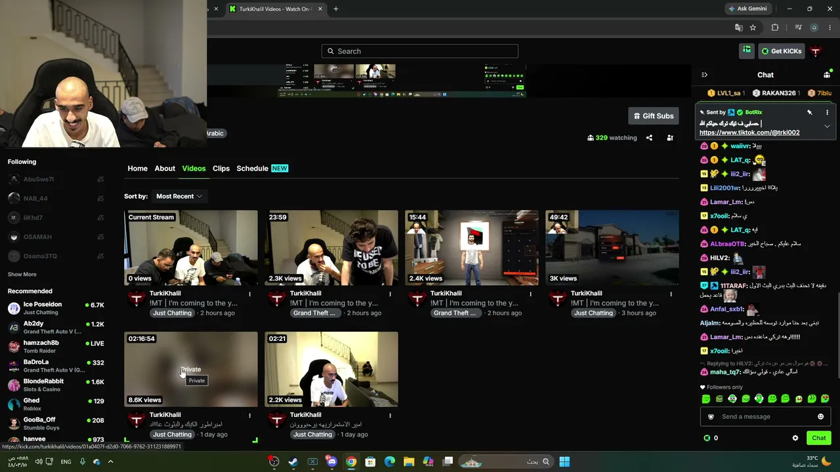
Task: Toggle notifications for iiKhd7
Action: (100, 218)
